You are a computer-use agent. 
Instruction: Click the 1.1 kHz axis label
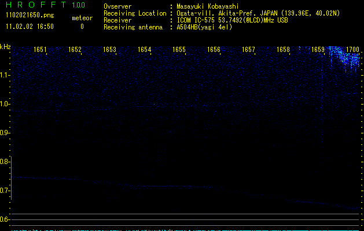[x=5, y=75]
